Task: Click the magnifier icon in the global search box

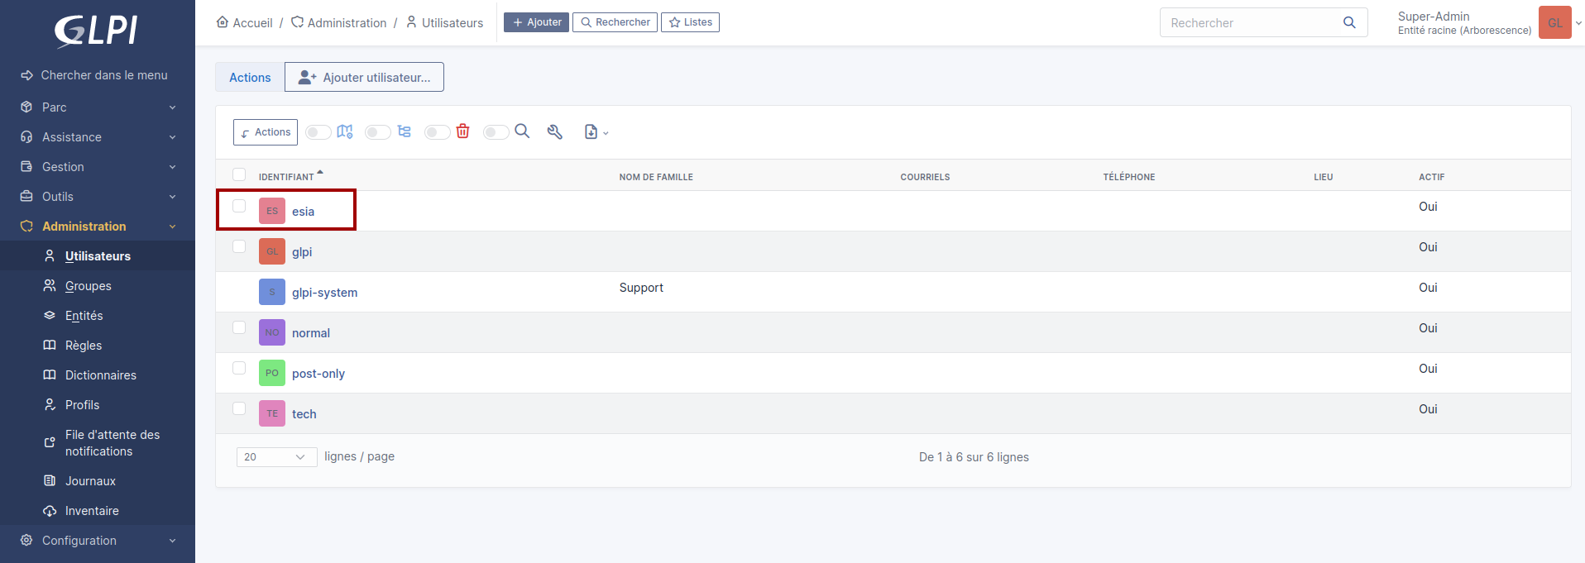Action: pos(1349,22)
